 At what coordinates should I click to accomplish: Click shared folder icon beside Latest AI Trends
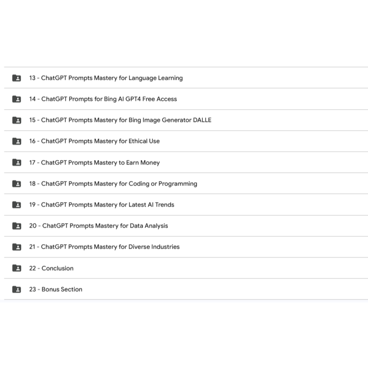pyautogui.click(x=17, y=205)
